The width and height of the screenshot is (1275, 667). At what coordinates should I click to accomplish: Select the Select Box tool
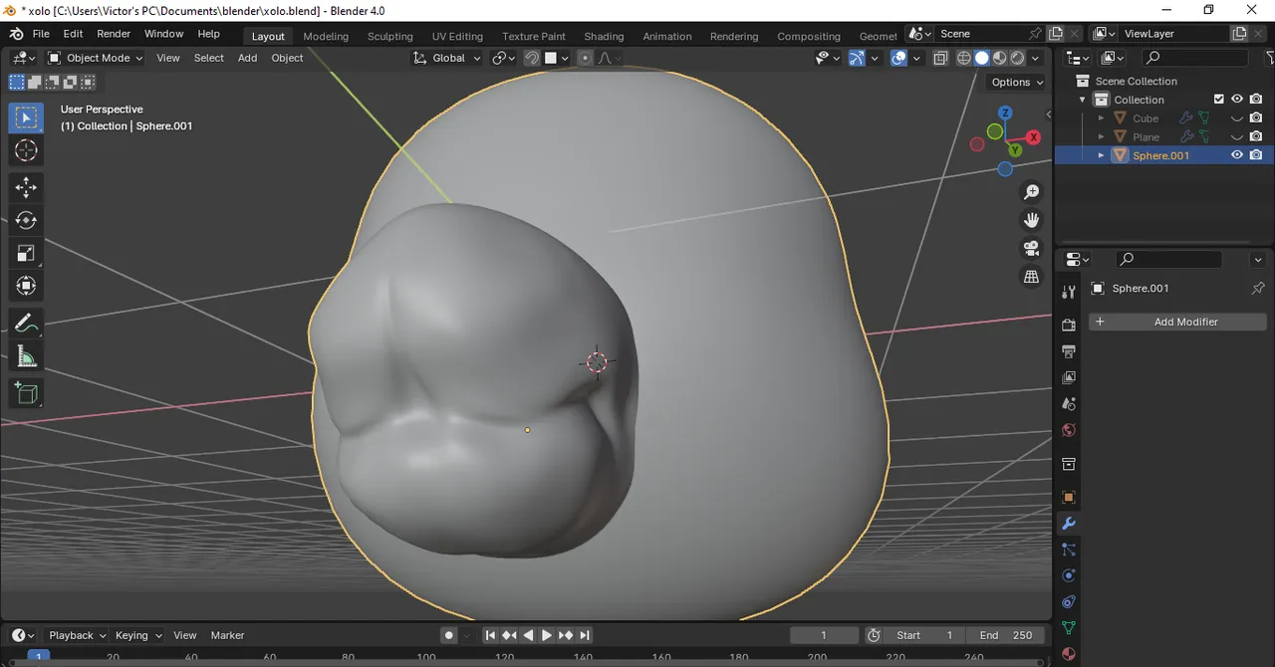(x=27, y=117)
